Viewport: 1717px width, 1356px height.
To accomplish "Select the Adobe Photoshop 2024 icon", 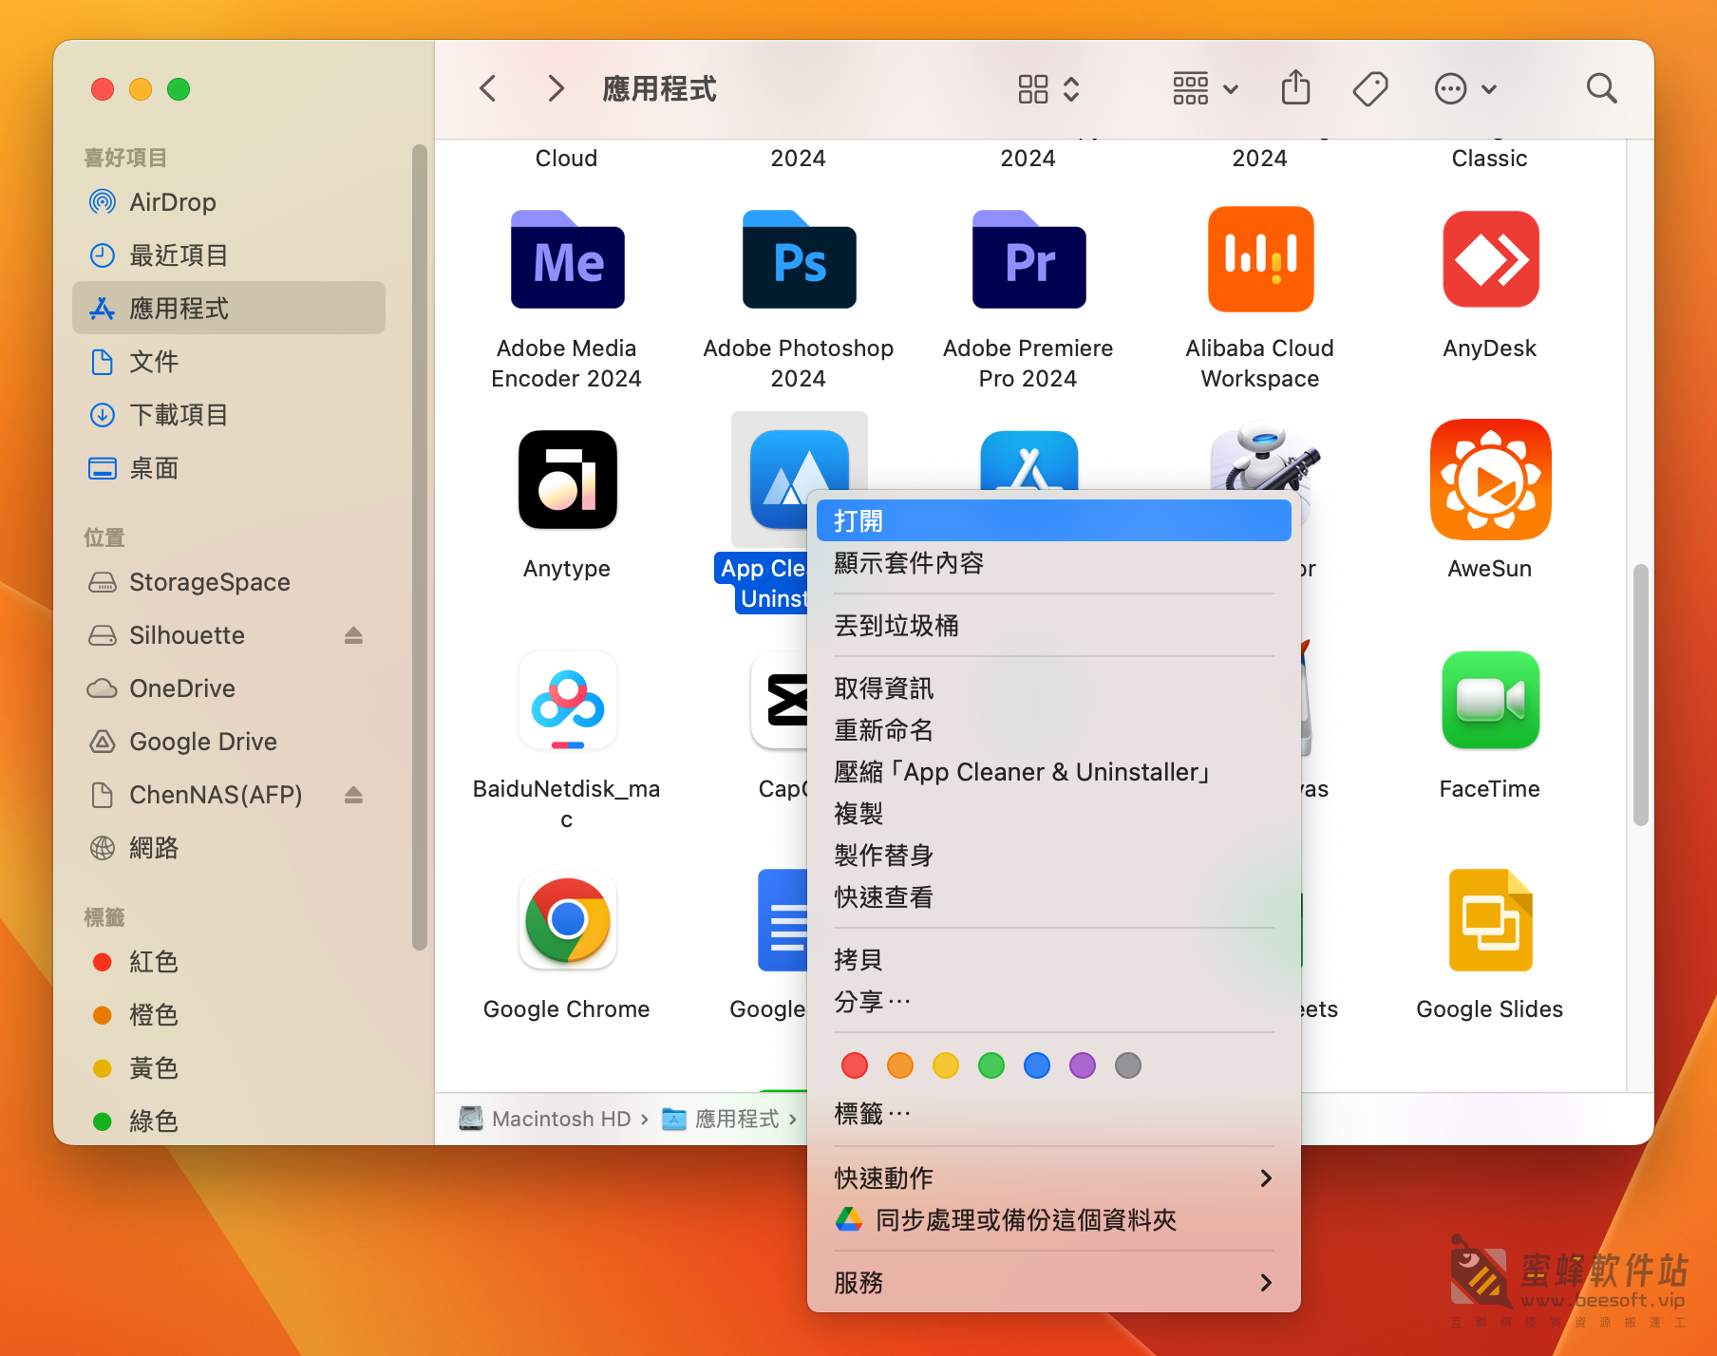I will tap(799, 259).
